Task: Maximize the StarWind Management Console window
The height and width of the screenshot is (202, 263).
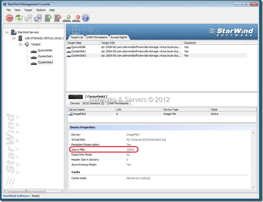Action: click(x=246, y=4)
